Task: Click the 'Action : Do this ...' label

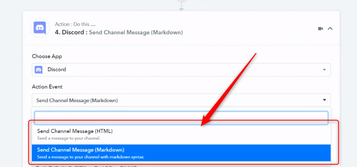Action: (x=75, y=24)
